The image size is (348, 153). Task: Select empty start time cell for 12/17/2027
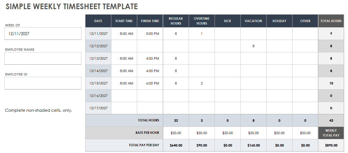[124, 108]
